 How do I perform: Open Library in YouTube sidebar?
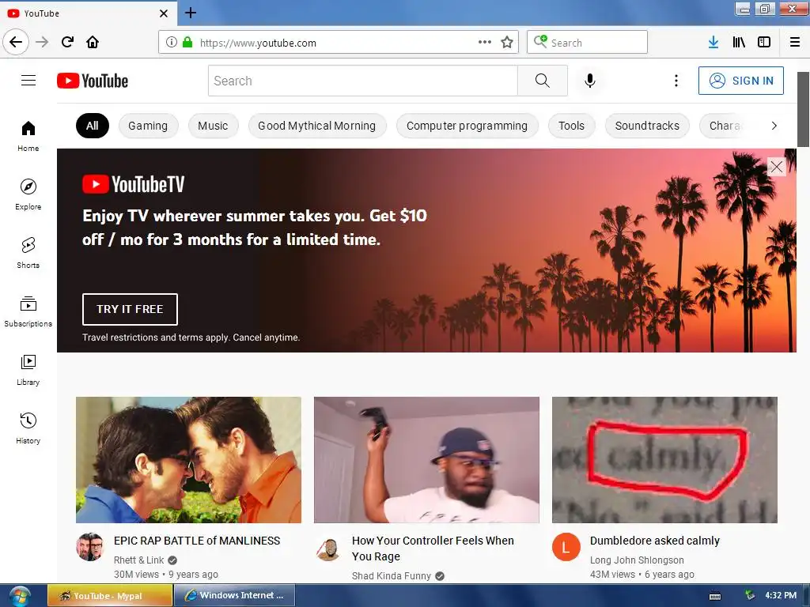[28, 370]
